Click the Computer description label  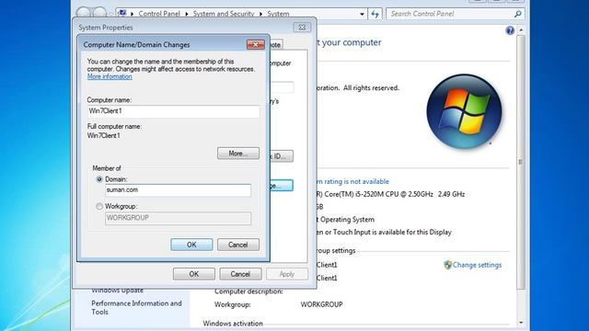pyautogui.click(x=248, y=291)
